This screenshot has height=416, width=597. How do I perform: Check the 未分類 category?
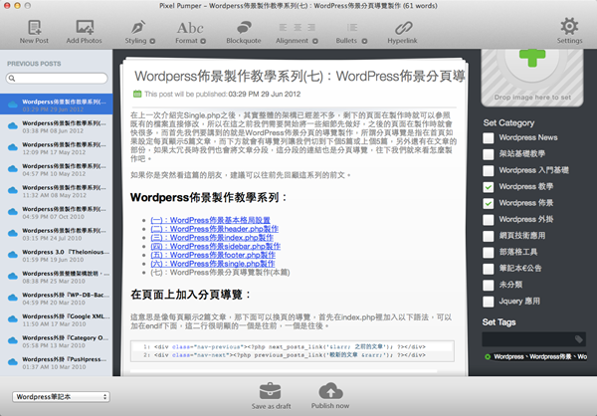point(489,286)
